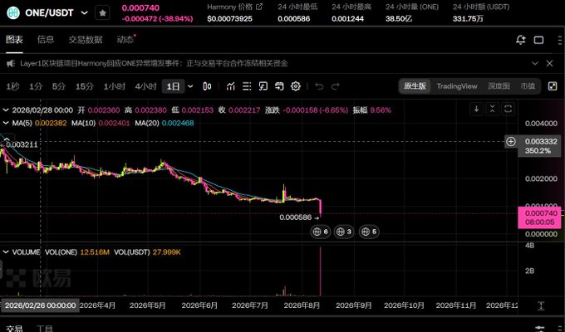Switch to the 动态 tab
The width and height of the screenshot is (565, 332).
tap(125, 39)
